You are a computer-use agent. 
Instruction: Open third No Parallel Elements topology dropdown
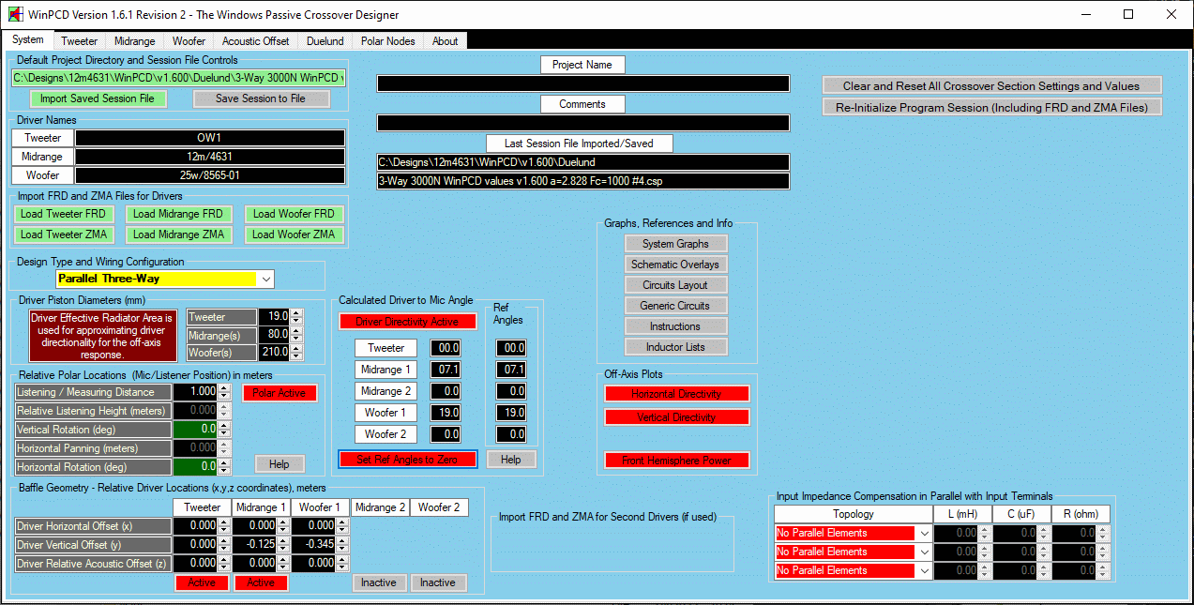925,570
